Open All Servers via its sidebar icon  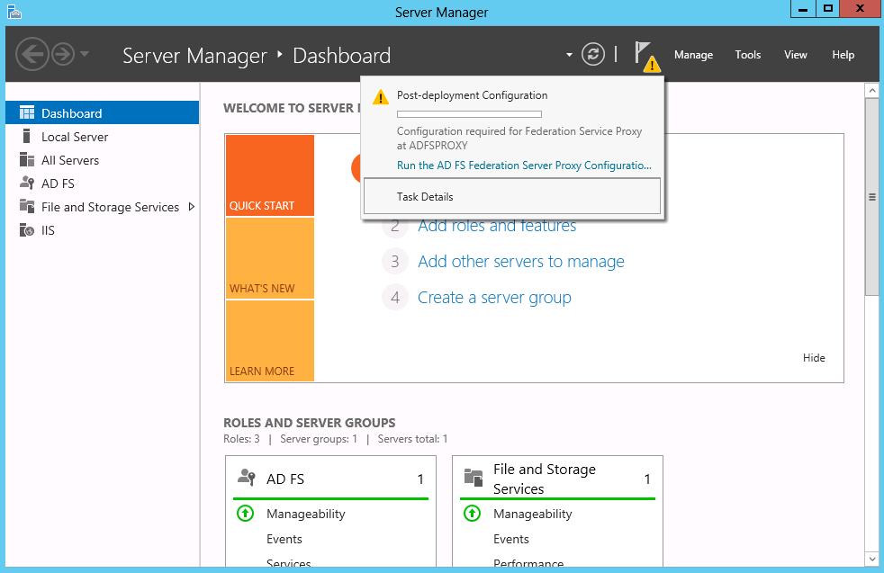27,159
